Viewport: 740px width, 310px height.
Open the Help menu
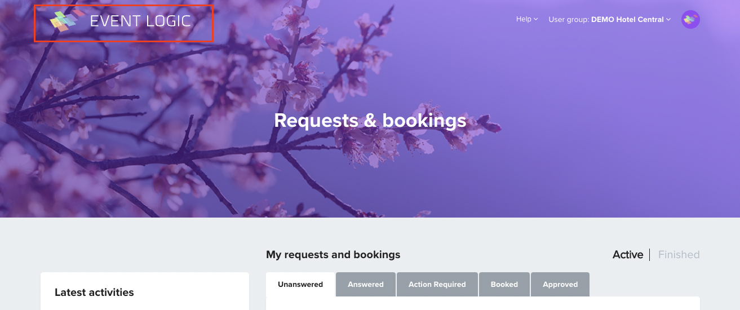527,19
